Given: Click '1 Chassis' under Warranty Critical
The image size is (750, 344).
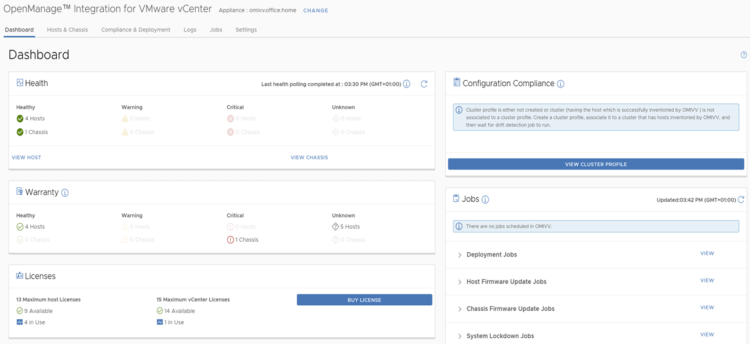Looking at the screenshot, I should [247, 240].
